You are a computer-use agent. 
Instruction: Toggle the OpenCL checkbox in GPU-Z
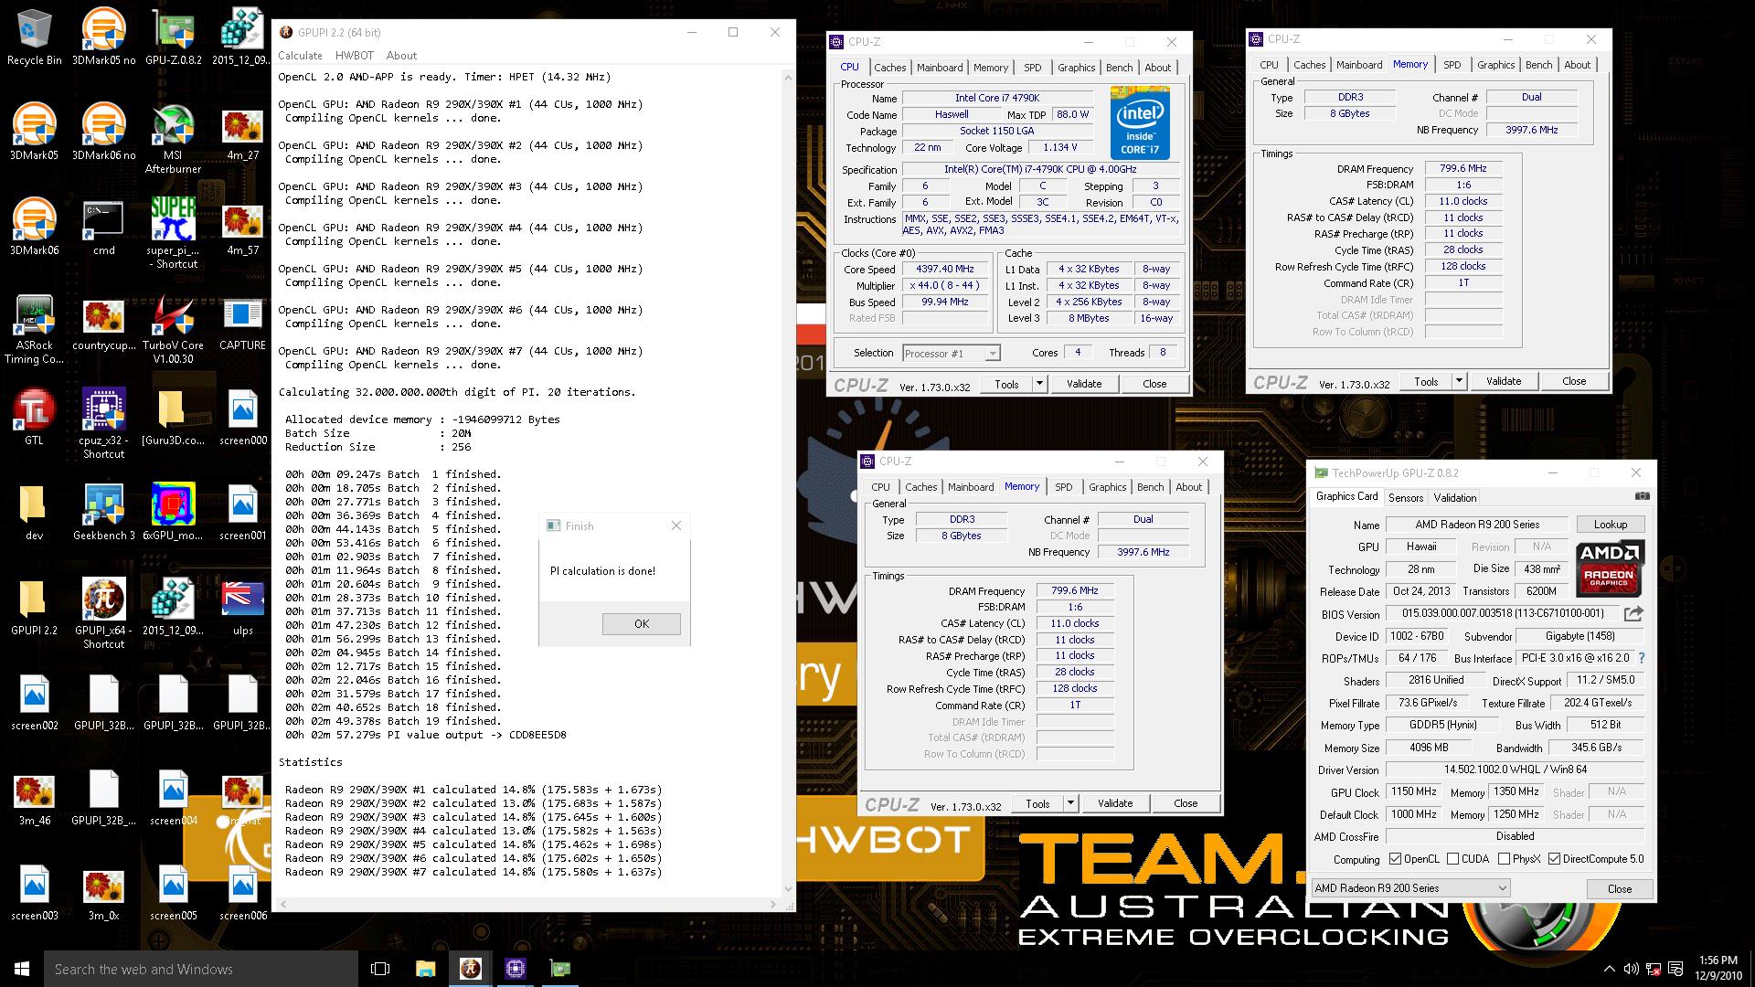tap(1395, 859)
